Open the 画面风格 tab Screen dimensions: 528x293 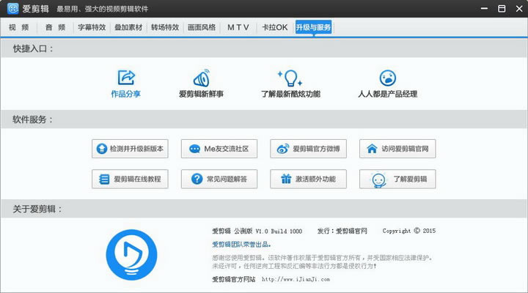click(x=202, y=28)
